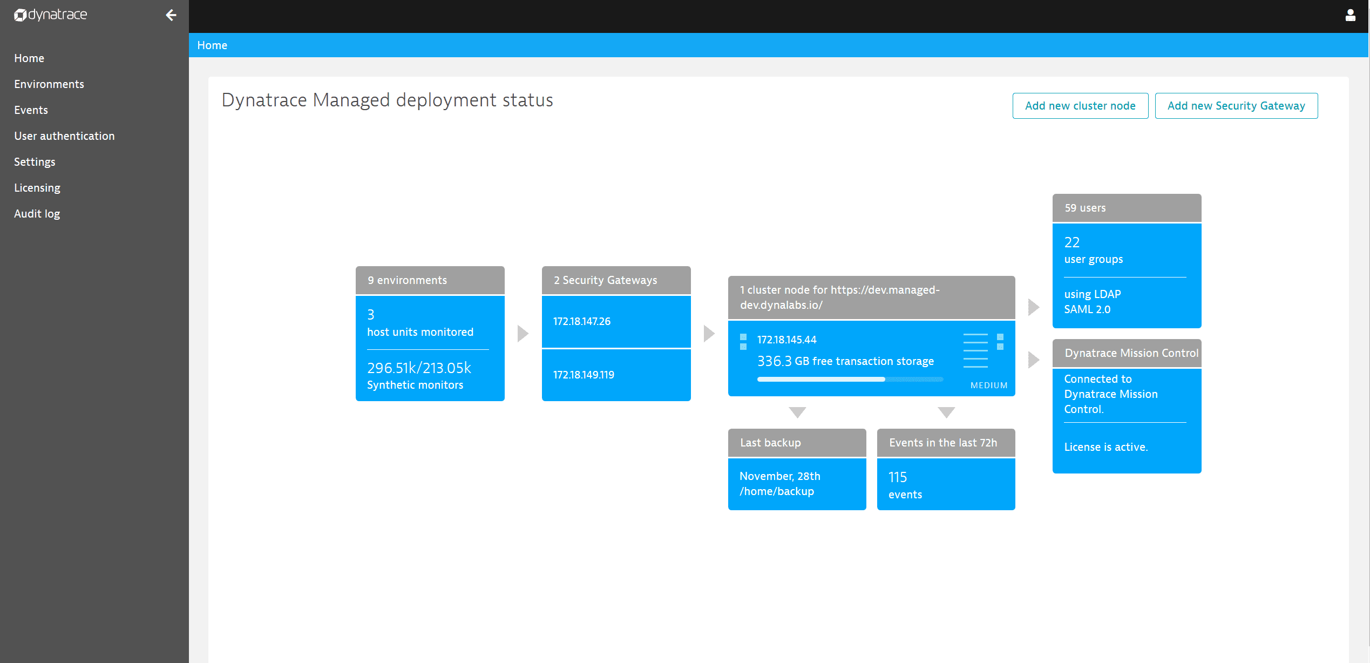This screenshot has height=663, width=1370.
Task: Click Add new cluster node button
Action: [1080, 106]
